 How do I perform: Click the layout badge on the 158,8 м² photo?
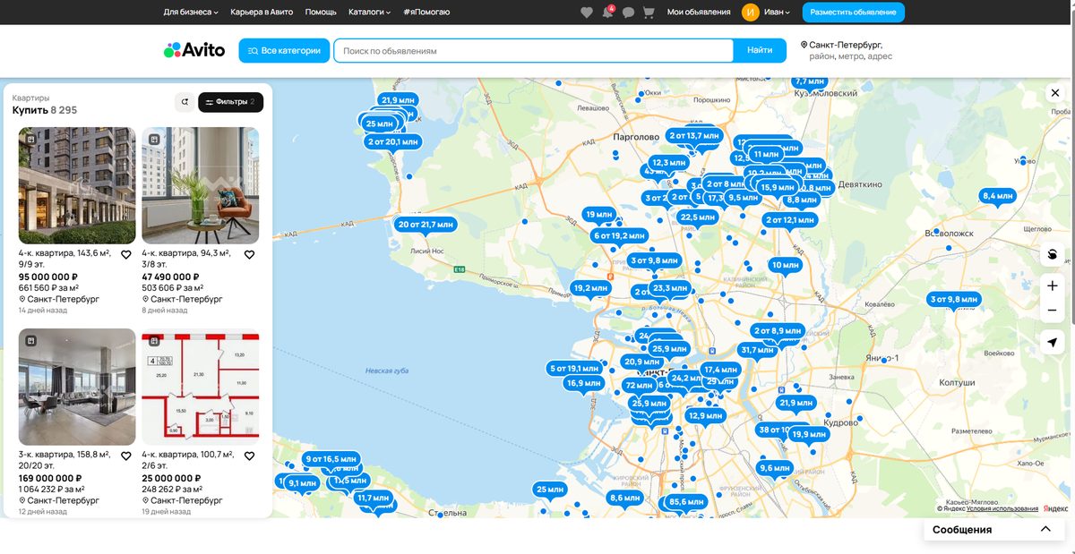[x=30, y=341]
